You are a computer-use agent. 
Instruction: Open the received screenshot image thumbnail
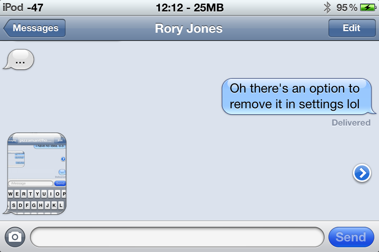(x=35, y=173)
